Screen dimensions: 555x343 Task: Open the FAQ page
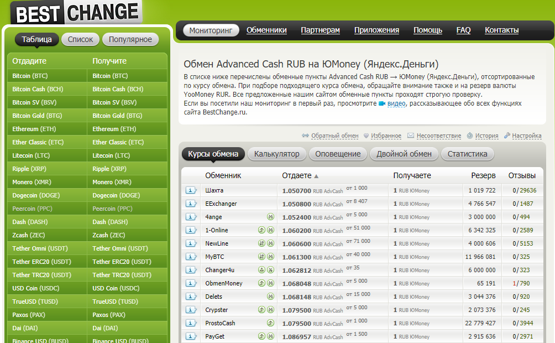[463, 30]
